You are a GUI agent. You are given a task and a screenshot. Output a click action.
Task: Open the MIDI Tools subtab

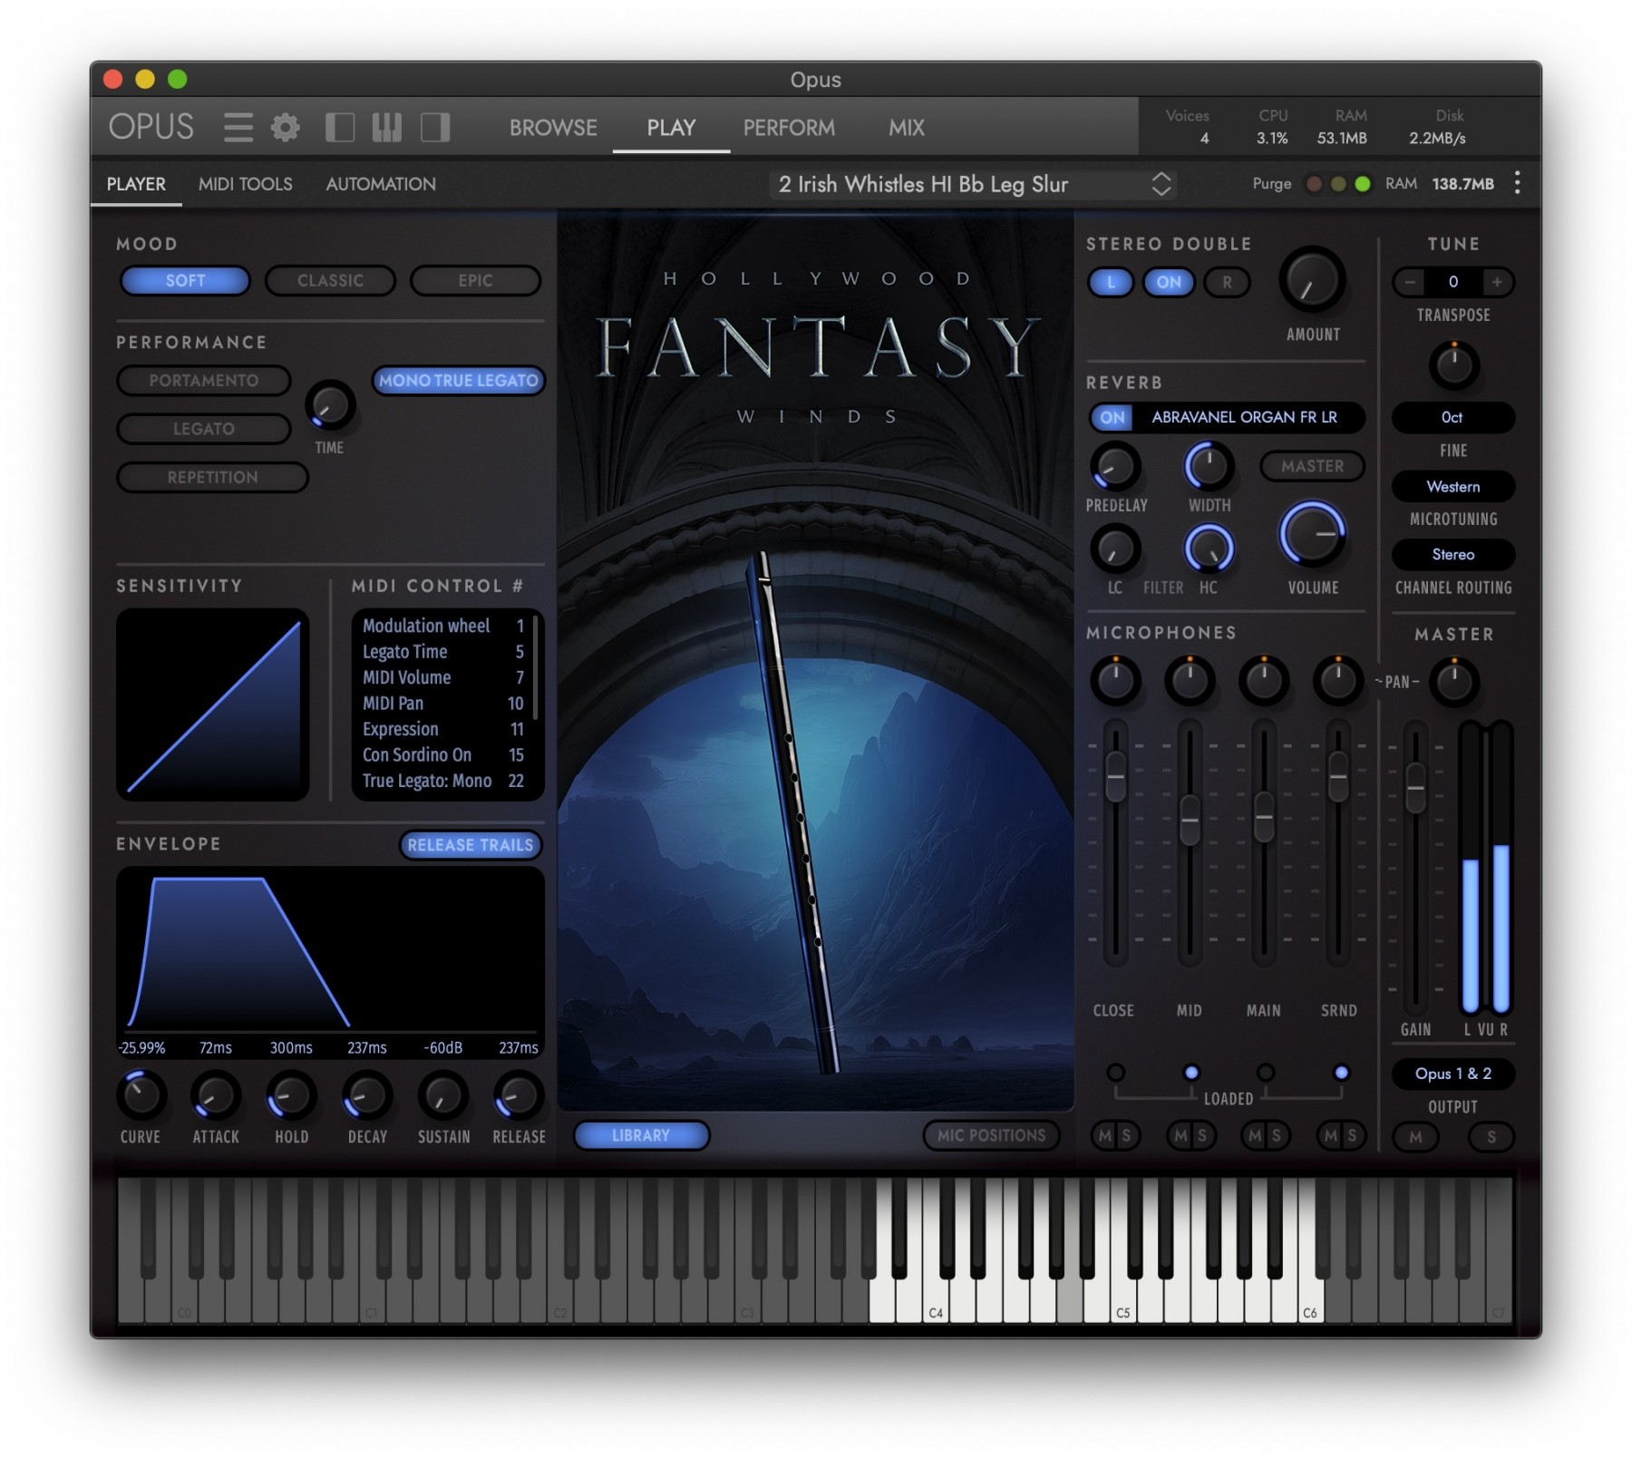246,184
